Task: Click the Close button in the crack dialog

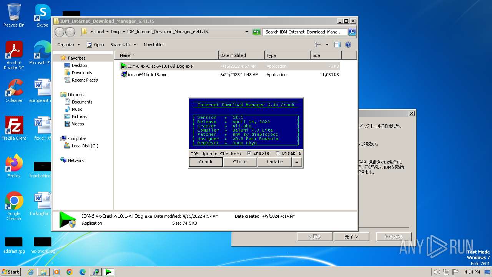Action: click(240, 162)
